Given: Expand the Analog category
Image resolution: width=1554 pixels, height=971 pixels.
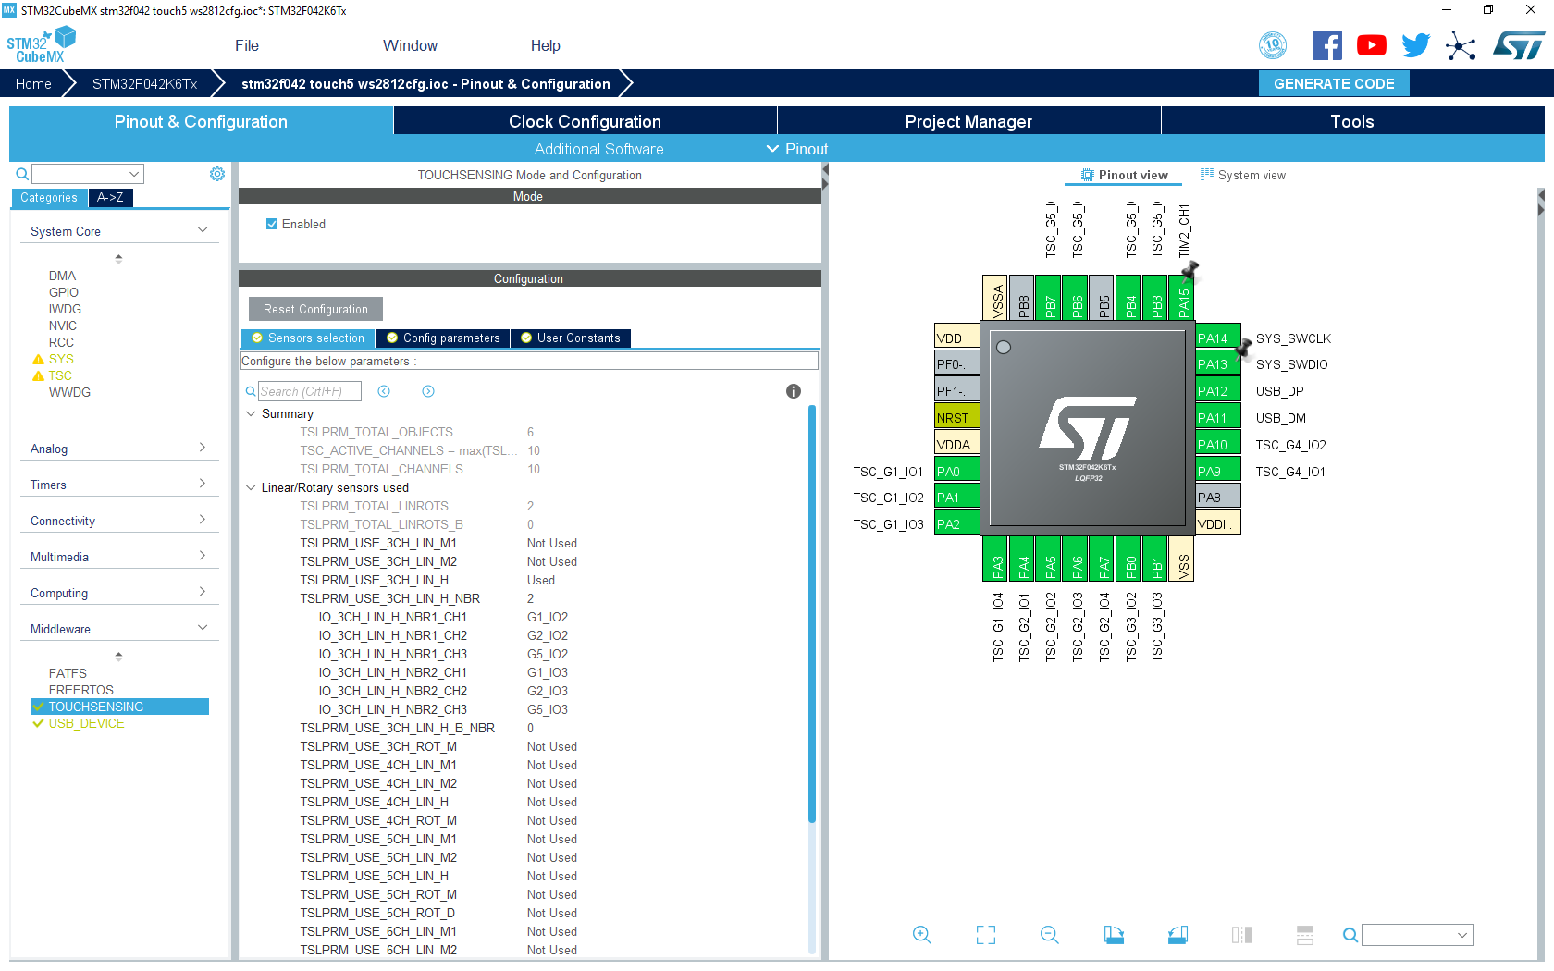Looking at the screenshot, I should pos(203,448).
